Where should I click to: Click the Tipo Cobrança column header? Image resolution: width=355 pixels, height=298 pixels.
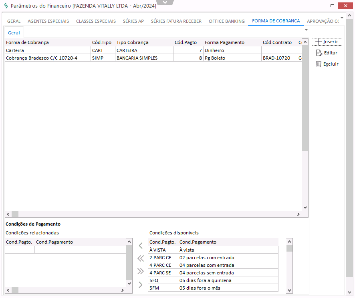coord(132,42)
